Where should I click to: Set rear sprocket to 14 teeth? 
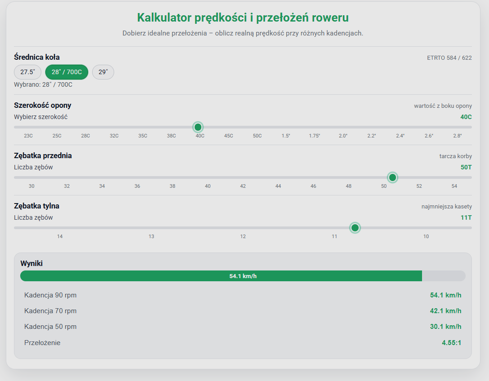[x=60, y=236]
